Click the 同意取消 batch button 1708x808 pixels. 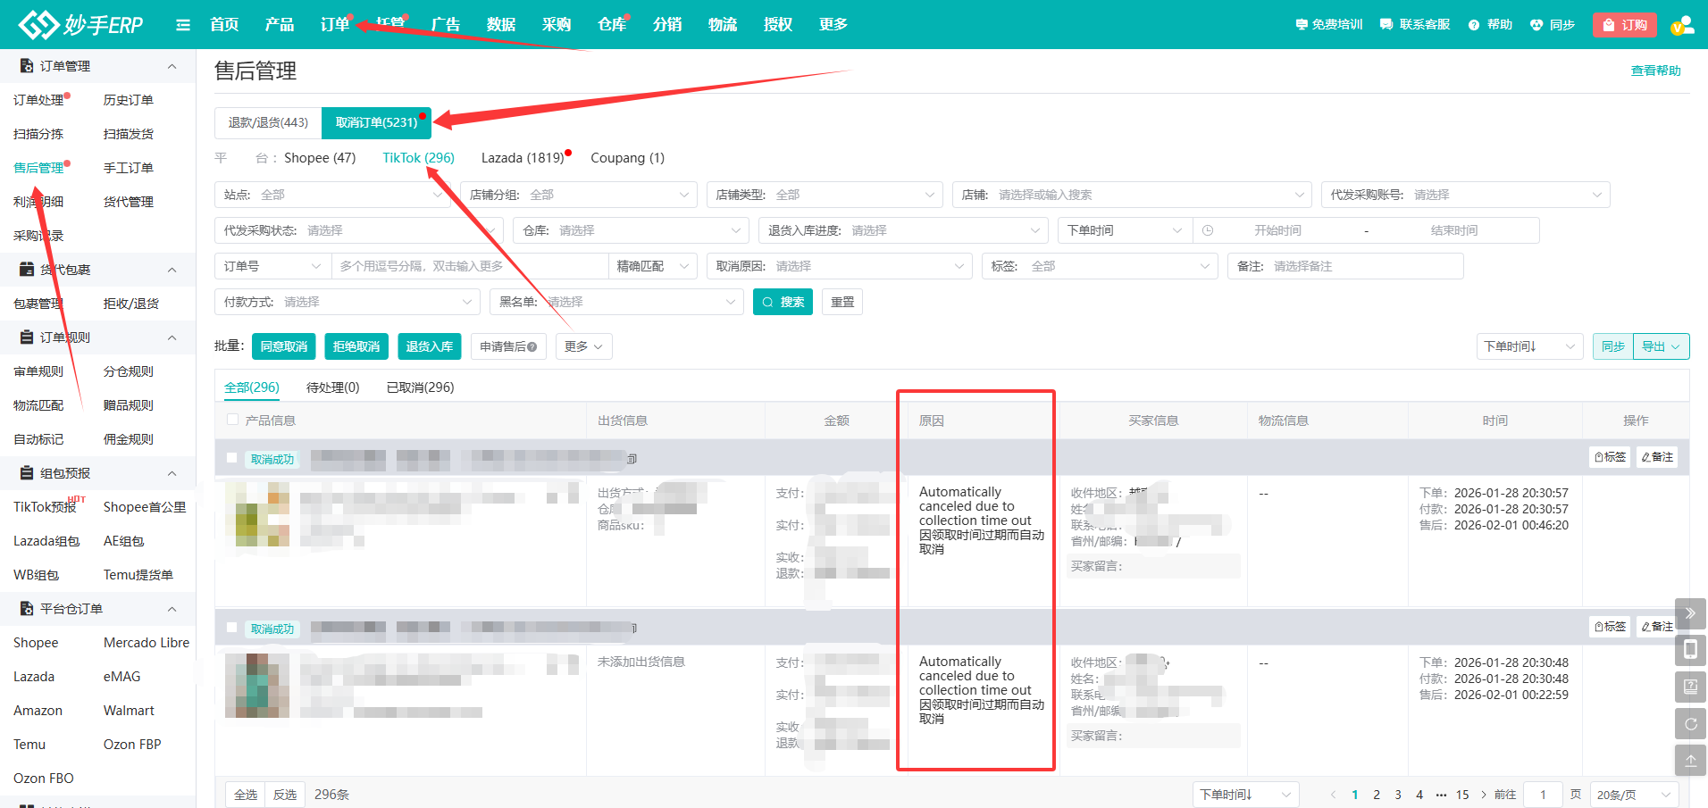(284, 346)
